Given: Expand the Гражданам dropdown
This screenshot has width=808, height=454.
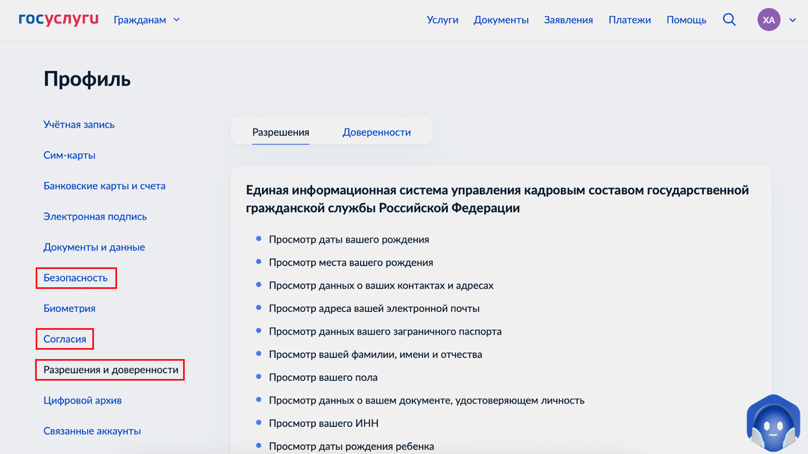Looking at the screenshot, I should click(147, 20).
